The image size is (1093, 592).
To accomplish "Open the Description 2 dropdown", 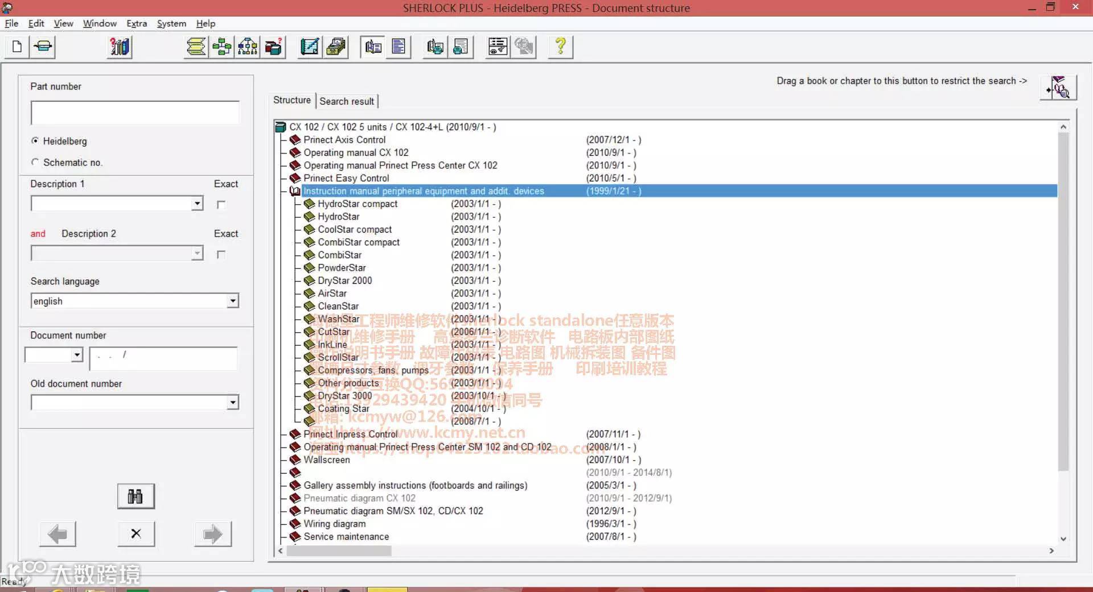I will (197, 253).
